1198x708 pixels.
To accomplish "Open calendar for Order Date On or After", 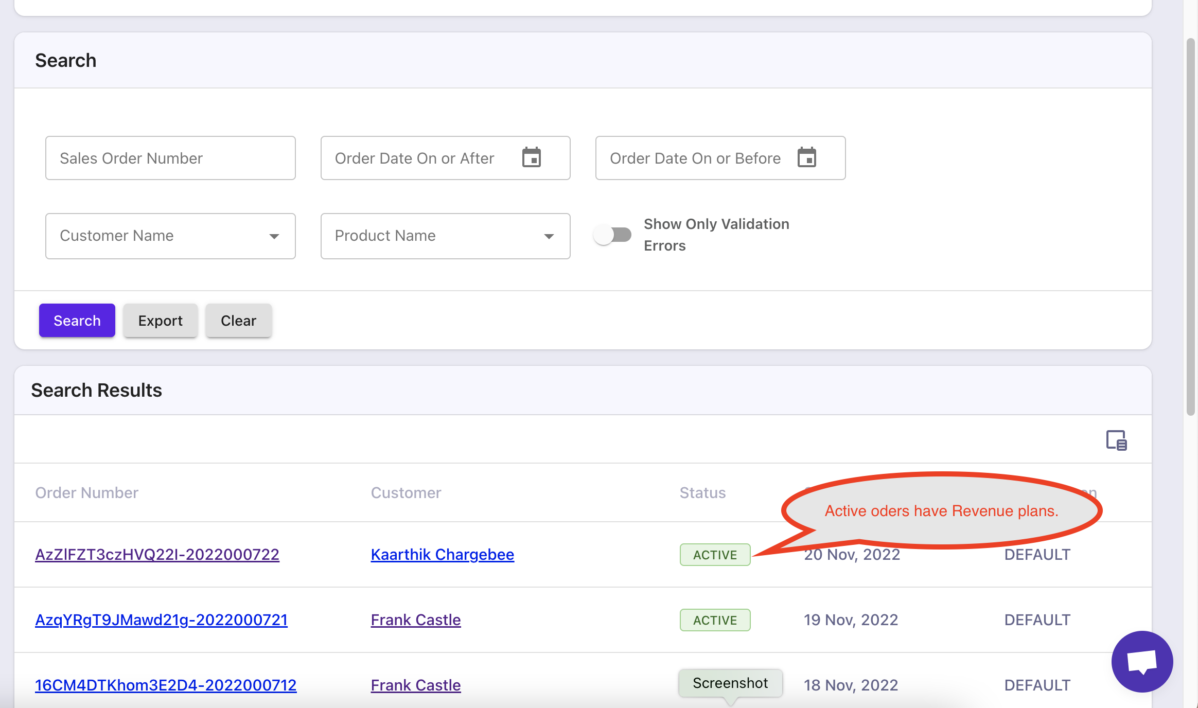I will [532, 157].
